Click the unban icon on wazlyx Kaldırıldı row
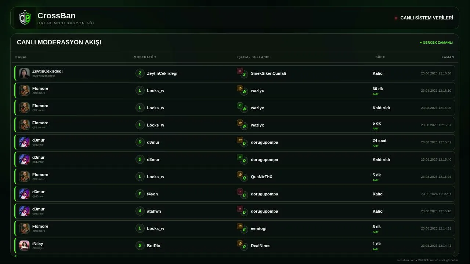Screen dimensions: 470x264 point(240,106)
